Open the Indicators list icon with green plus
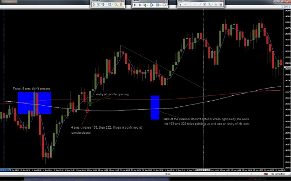291x181 pixels. (145, 5)
